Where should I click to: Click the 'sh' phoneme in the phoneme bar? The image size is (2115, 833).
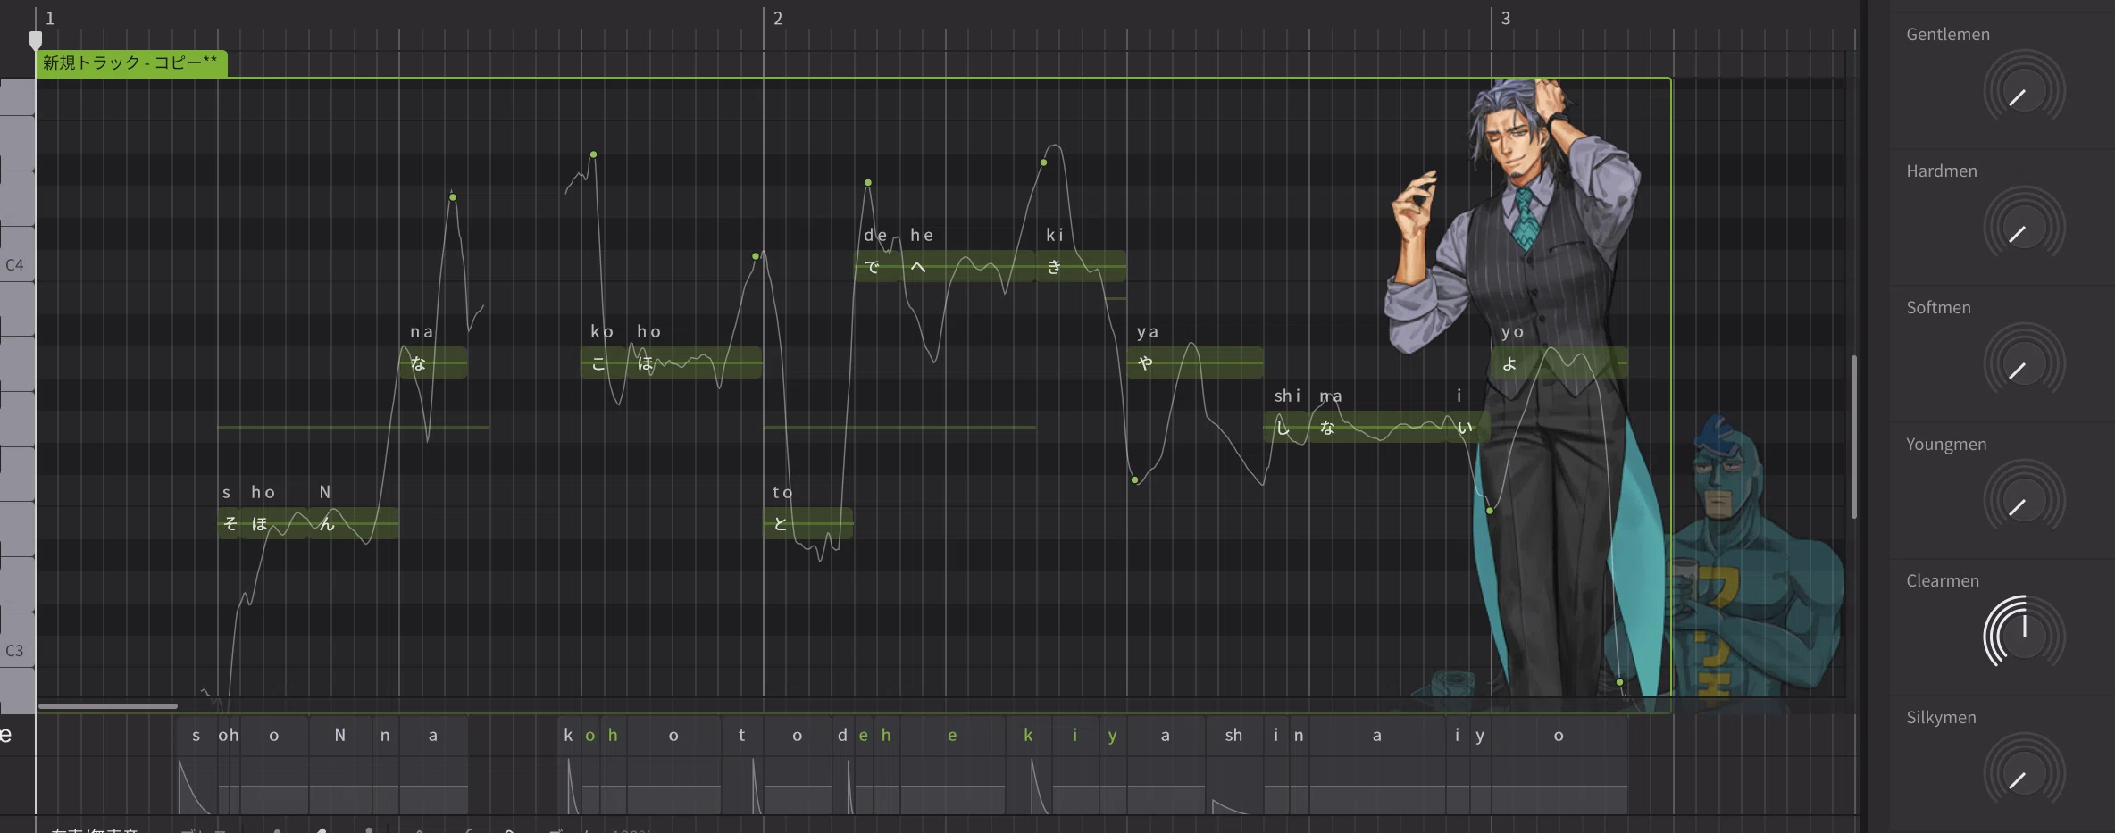pos(1233,736)
